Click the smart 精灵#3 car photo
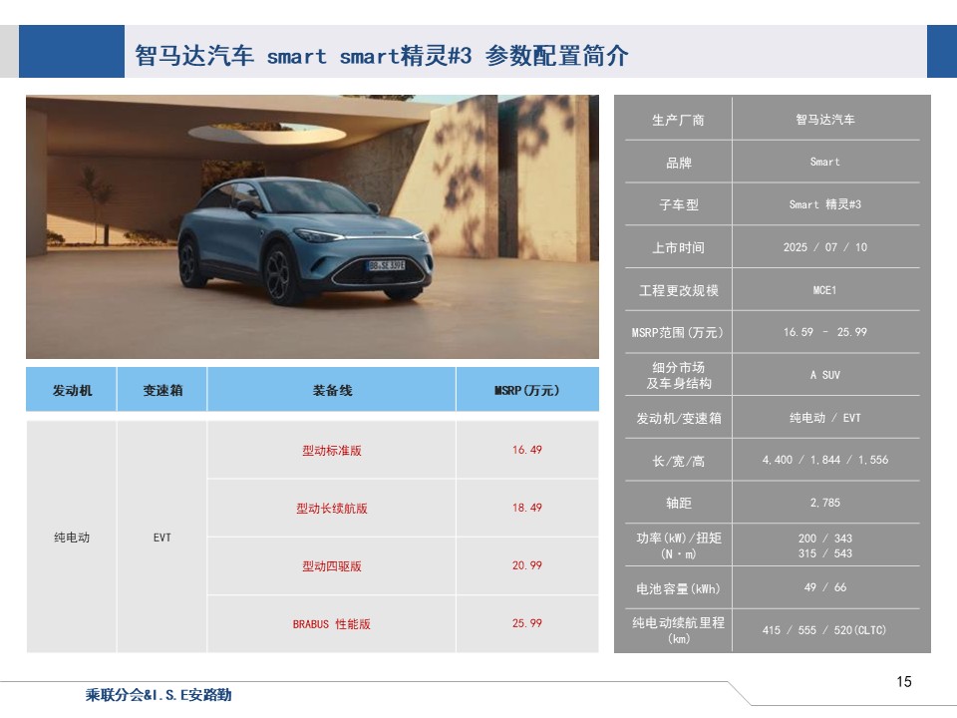 [312, 226]
